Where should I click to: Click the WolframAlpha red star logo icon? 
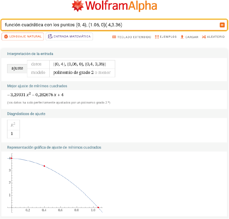pos(78,6)
